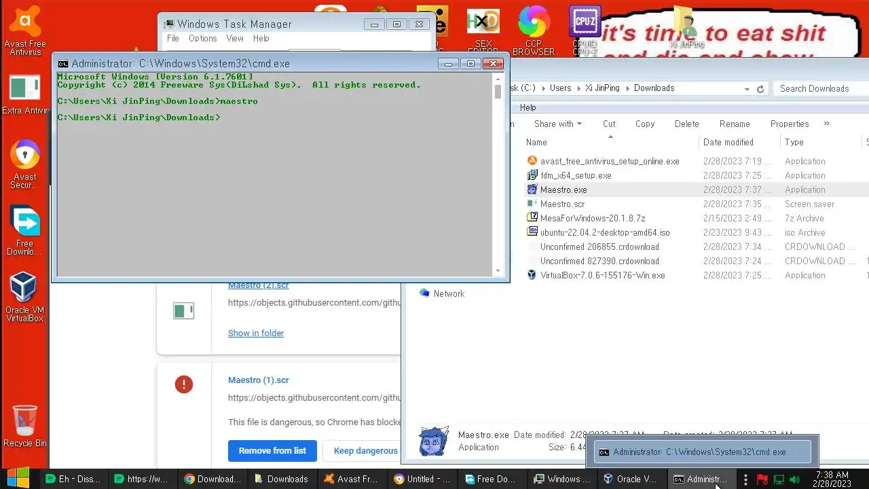Switch to Oracle VirtualBox taskbar item
Viewport: 869px width, 489px height.
pos(631,479)
